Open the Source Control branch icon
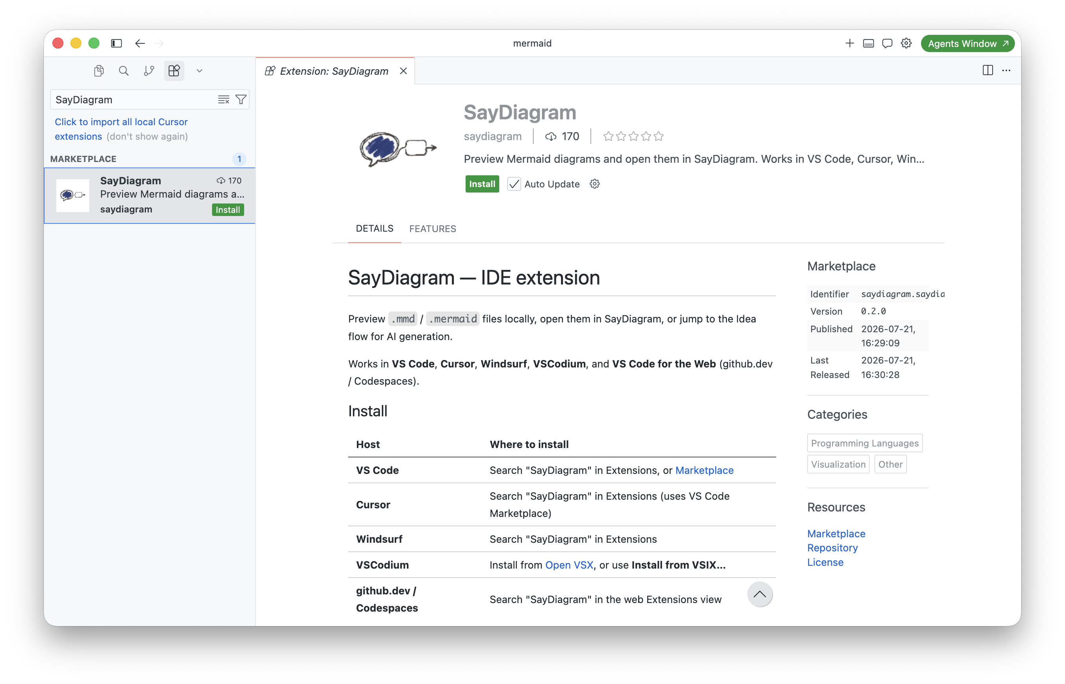This screenshot has width=1065, height=684. pyautogui.click(x=149, y=70)
